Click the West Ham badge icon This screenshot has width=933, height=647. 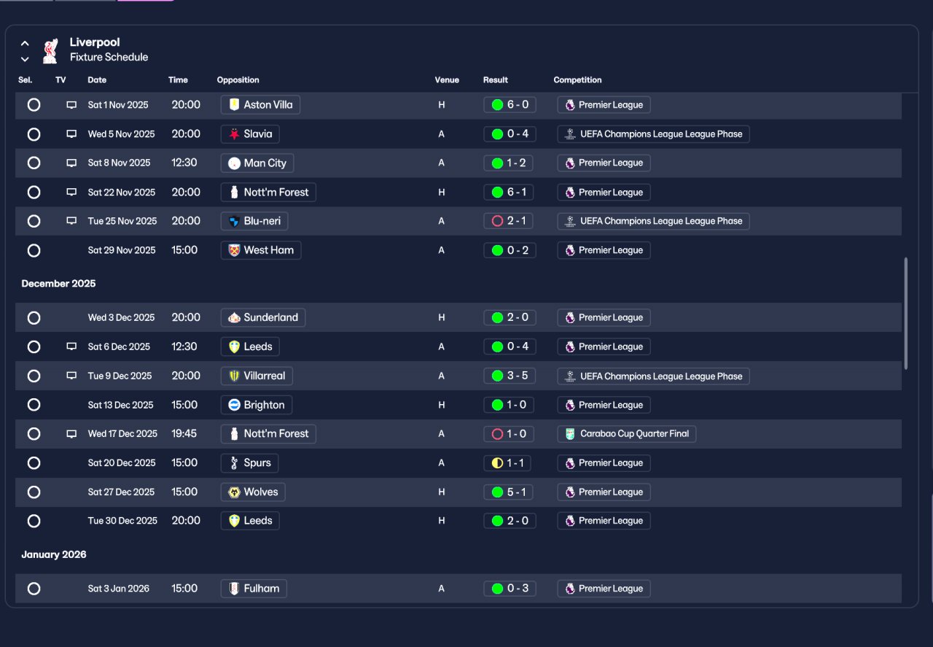[234, 250]
